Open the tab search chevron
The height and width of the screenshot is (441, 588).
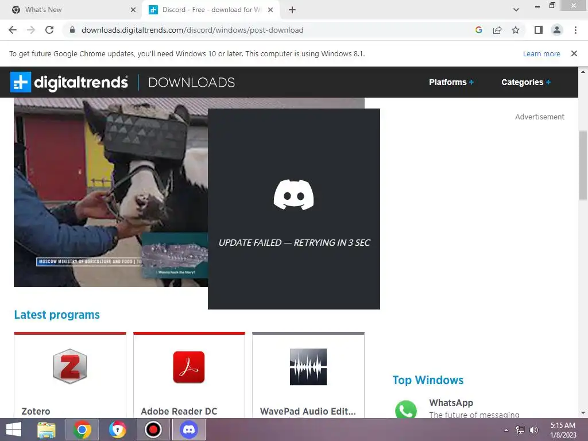(x=516, y=10)
